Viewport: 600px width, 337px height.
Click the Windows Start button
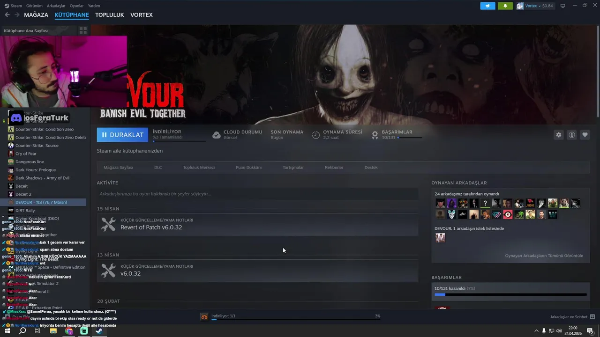pyautogui.click(x=7, y=331)
